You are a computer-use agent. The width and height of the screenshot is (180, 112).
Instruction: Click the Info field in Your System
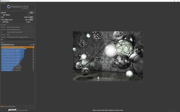(20, 39)
